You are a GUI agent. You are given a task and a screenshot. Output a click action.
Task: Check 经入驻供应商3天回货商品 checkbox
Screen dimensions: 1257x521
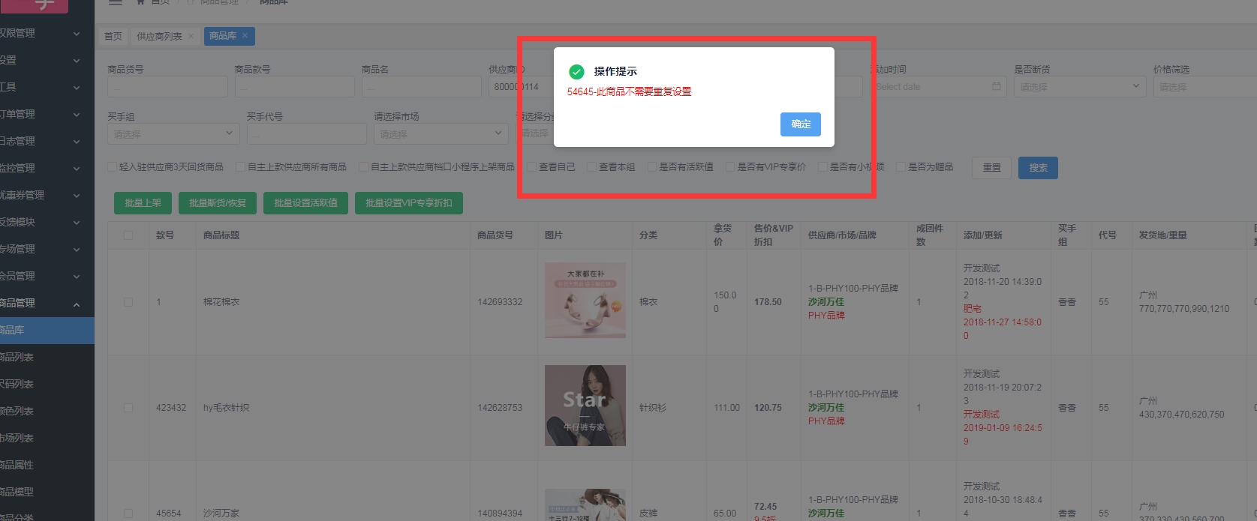tap(113, 167)
